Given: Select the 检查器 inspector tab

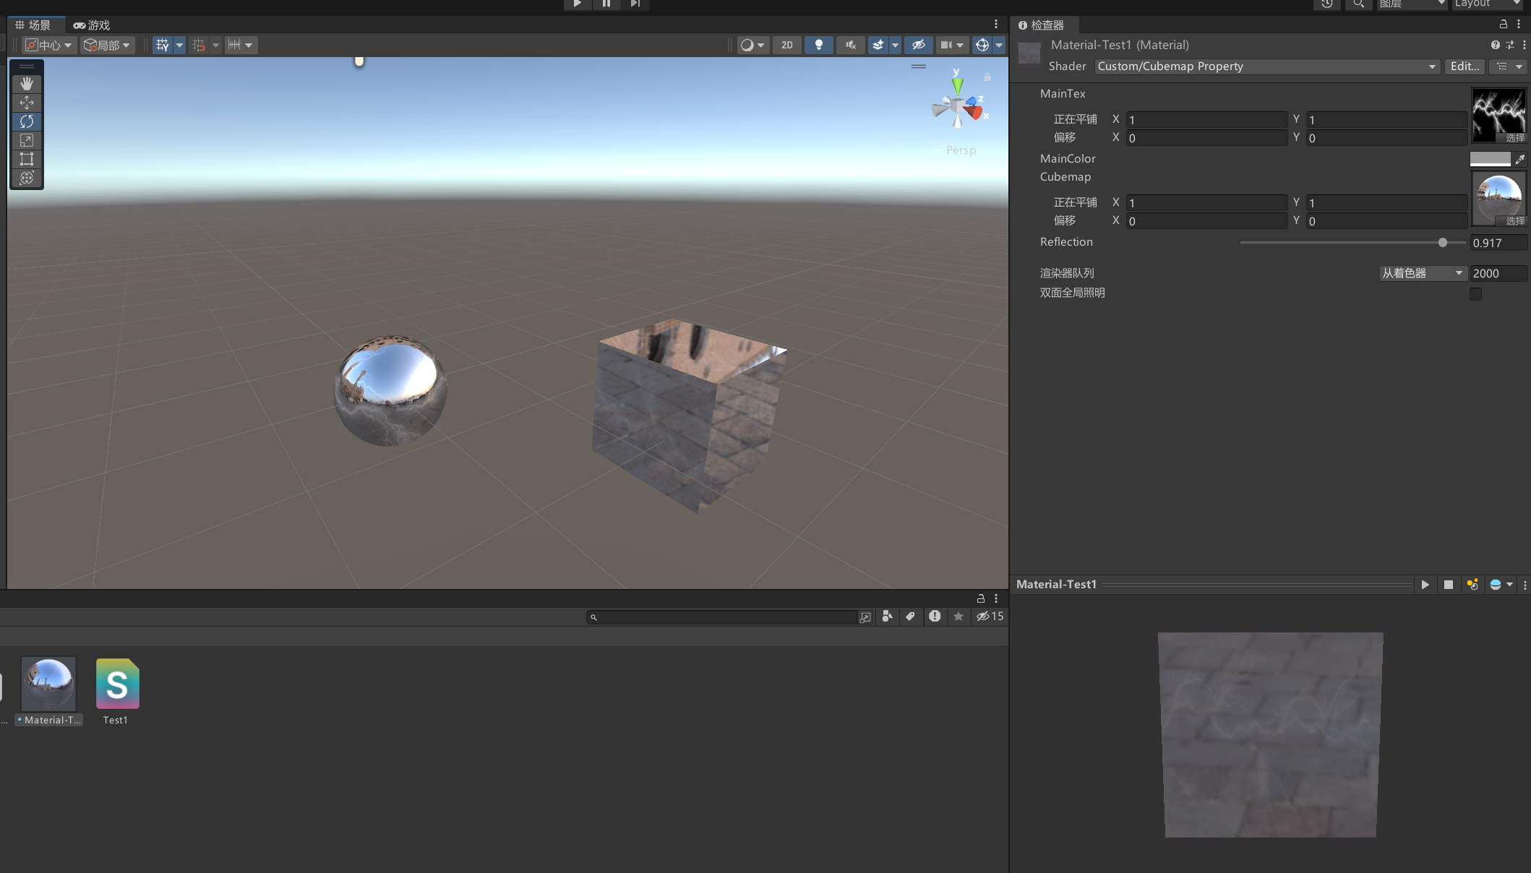Looking at the screenshot, I should click(x=1042, y=25).
